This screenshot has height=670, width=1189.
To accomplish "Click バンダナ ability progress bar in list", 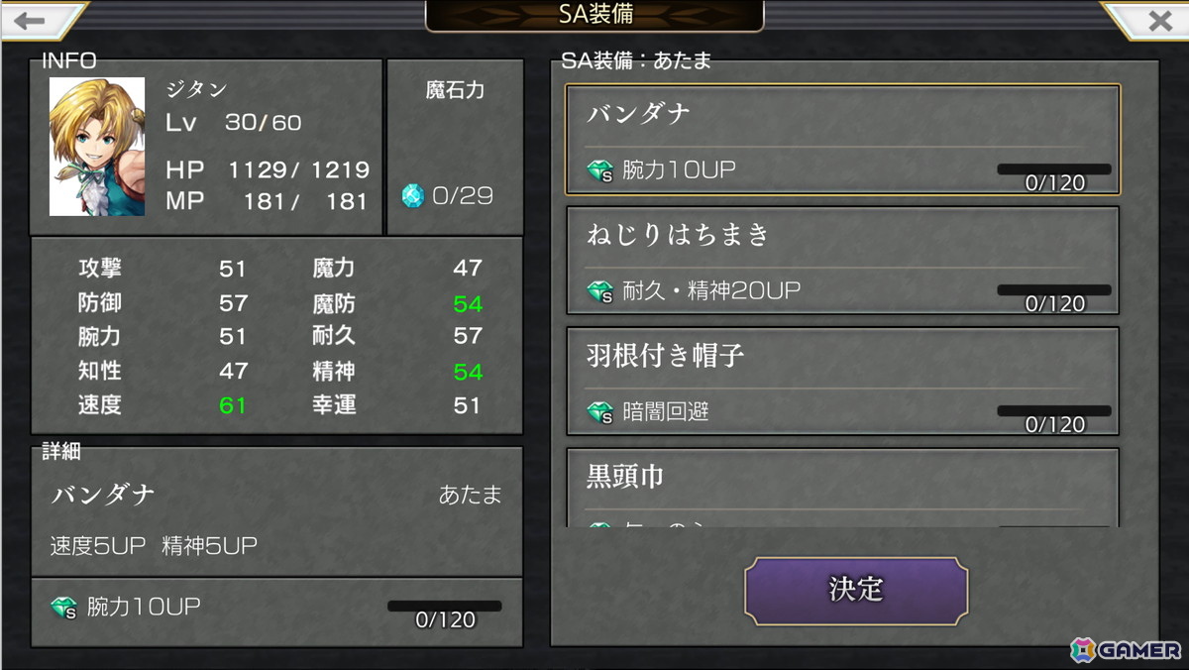I will coord(1054,169).
